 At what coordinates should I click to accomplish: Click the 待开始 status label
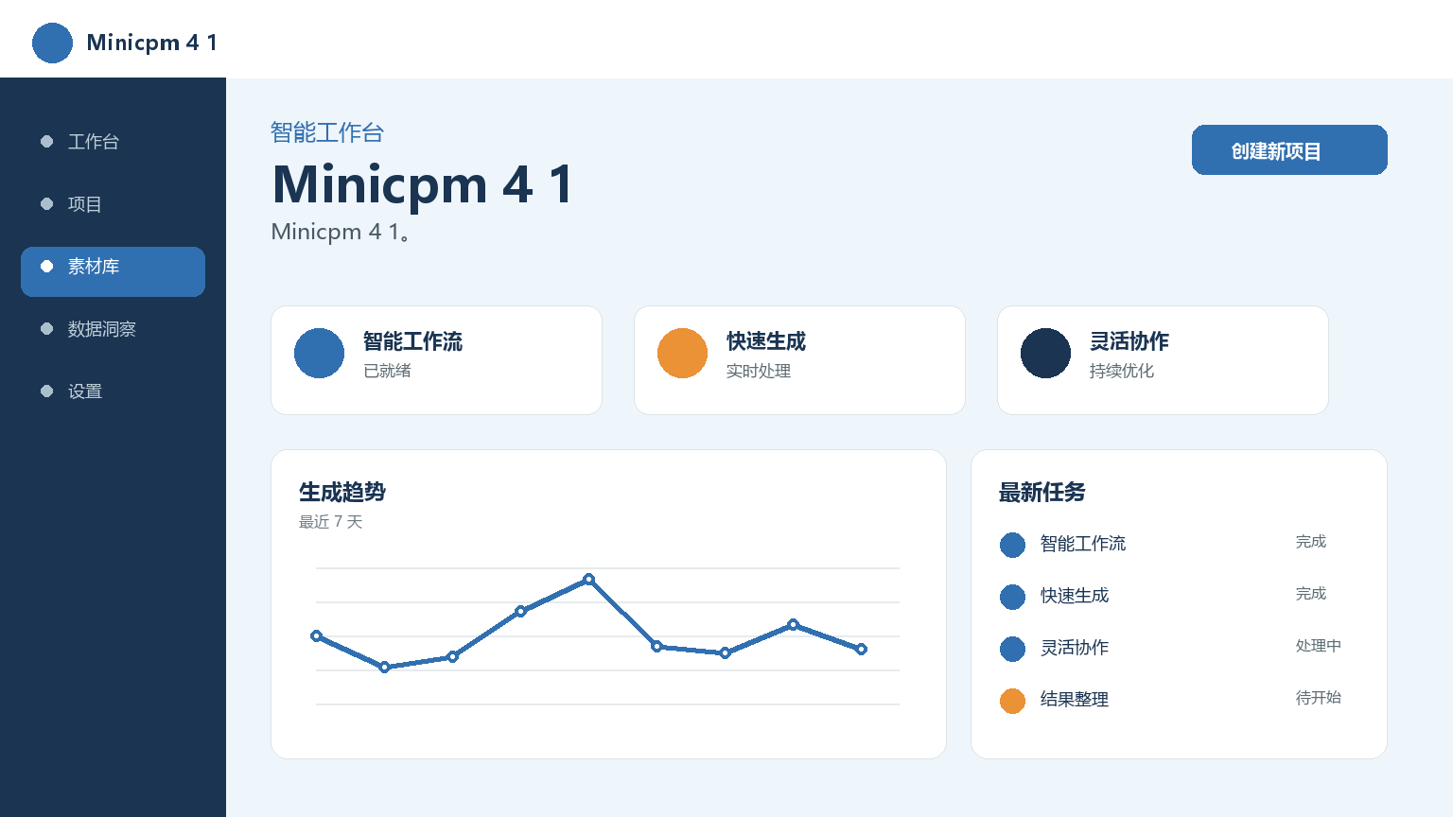[x=1319, y=698]
